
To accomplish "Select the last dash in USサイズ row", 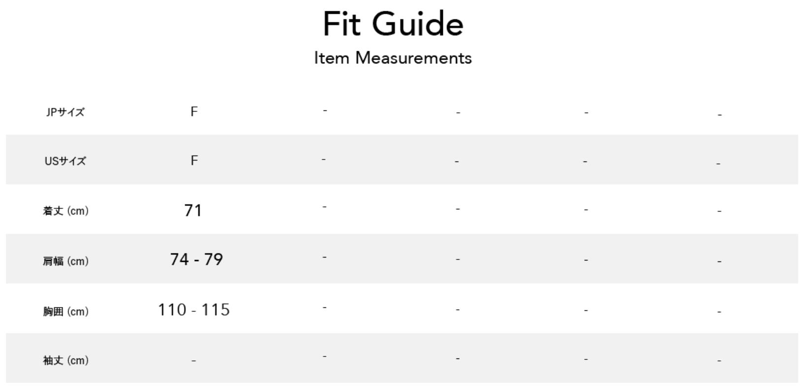I will (x=718, y=164).
